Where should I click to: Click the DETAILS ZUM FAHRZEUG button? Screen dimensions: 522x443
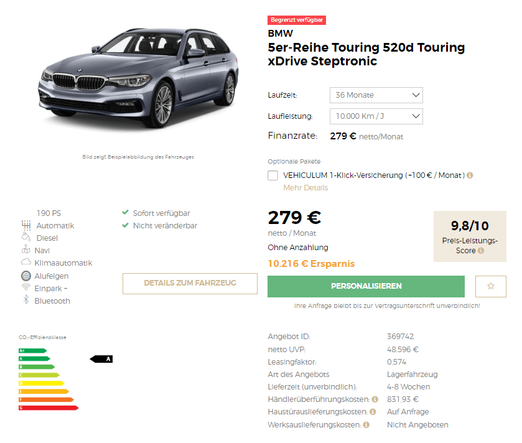(190, 284)
